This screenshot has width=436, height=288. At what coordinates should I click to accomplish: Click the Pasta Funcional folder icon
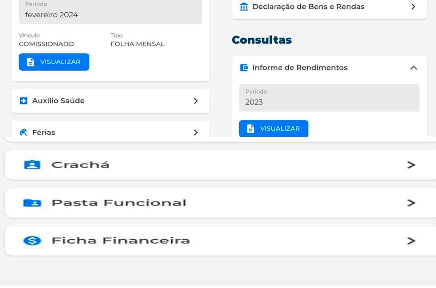click(x=32, y=203)
